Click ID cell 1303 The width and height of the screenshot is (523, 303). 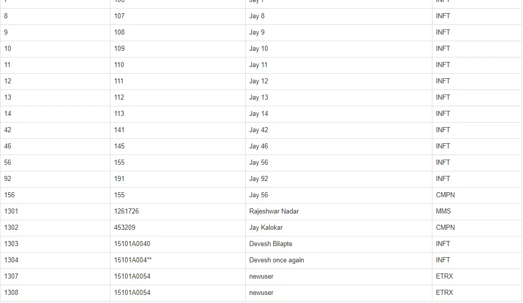coord(55,244)
